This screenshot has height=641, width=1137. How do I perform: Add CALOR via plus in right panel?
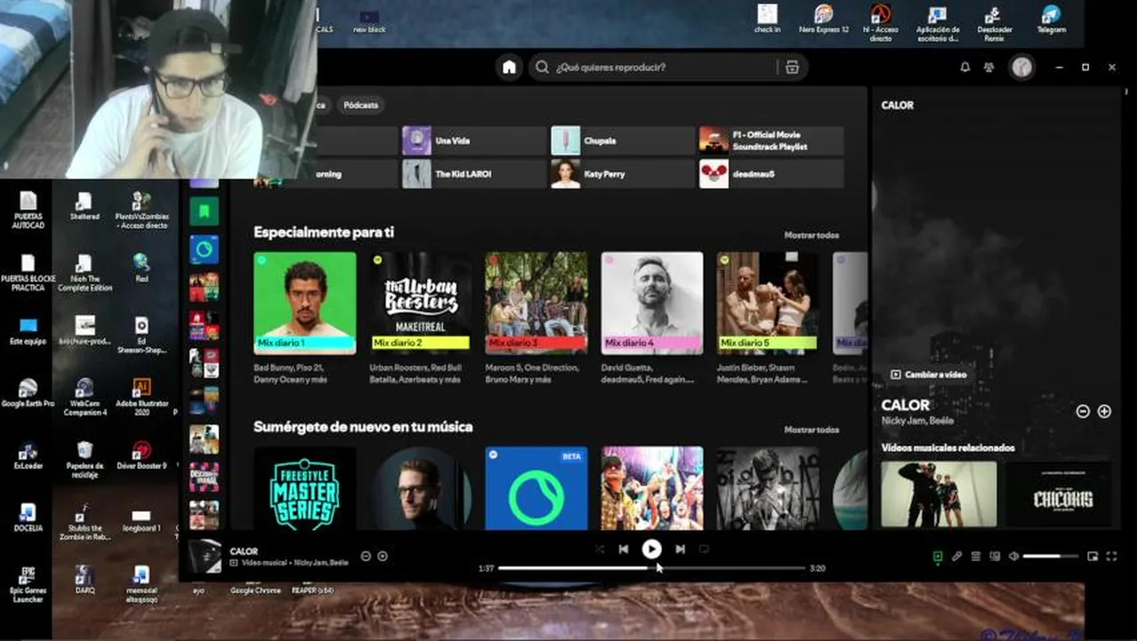[1104, 411]
